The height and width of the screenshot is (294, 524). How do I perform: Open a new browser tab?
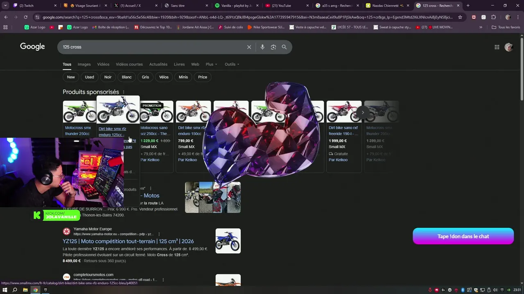(468, 6)
